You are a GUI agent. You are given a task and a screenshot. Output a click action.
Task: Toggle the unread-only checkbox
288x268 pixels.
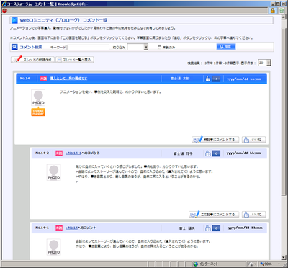(x=159, y=48)
